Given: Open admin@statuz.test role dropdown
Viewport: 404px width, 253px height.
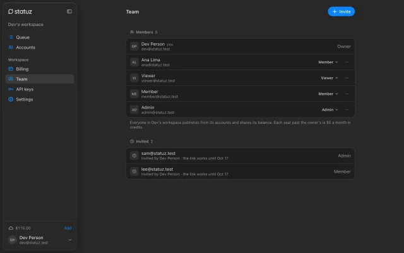Looking at the screenshot, I should [x=330, y=109].
